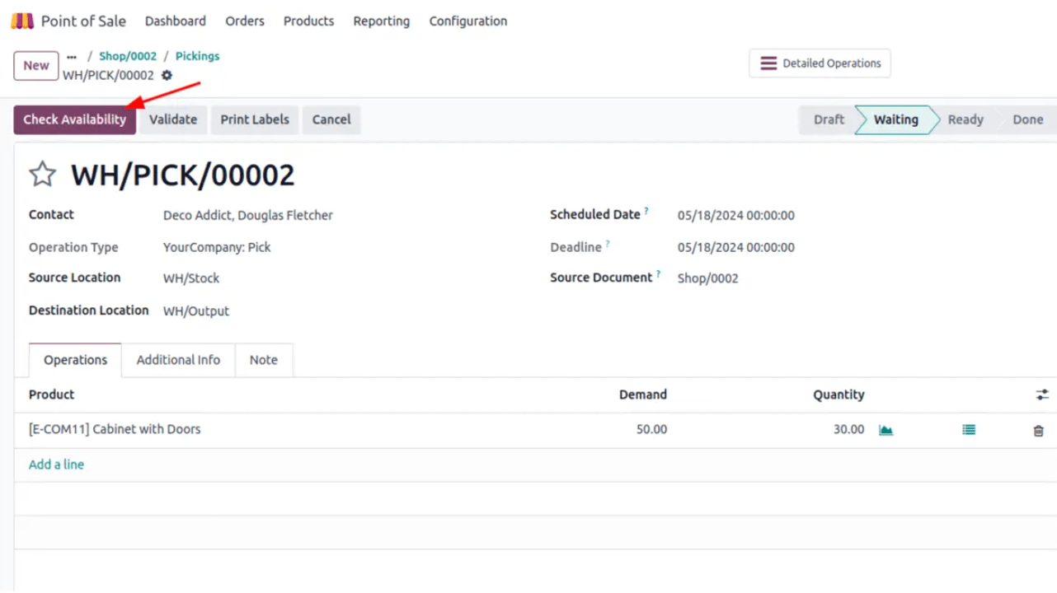Screen dimensions: 1057x593
Task: Open the Dashboard menu
Action: tap(176, 21)
